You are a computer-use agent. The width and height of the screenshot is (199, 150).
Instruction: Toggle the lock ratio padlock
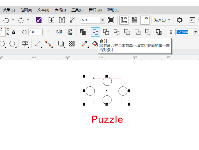(14, 32)
